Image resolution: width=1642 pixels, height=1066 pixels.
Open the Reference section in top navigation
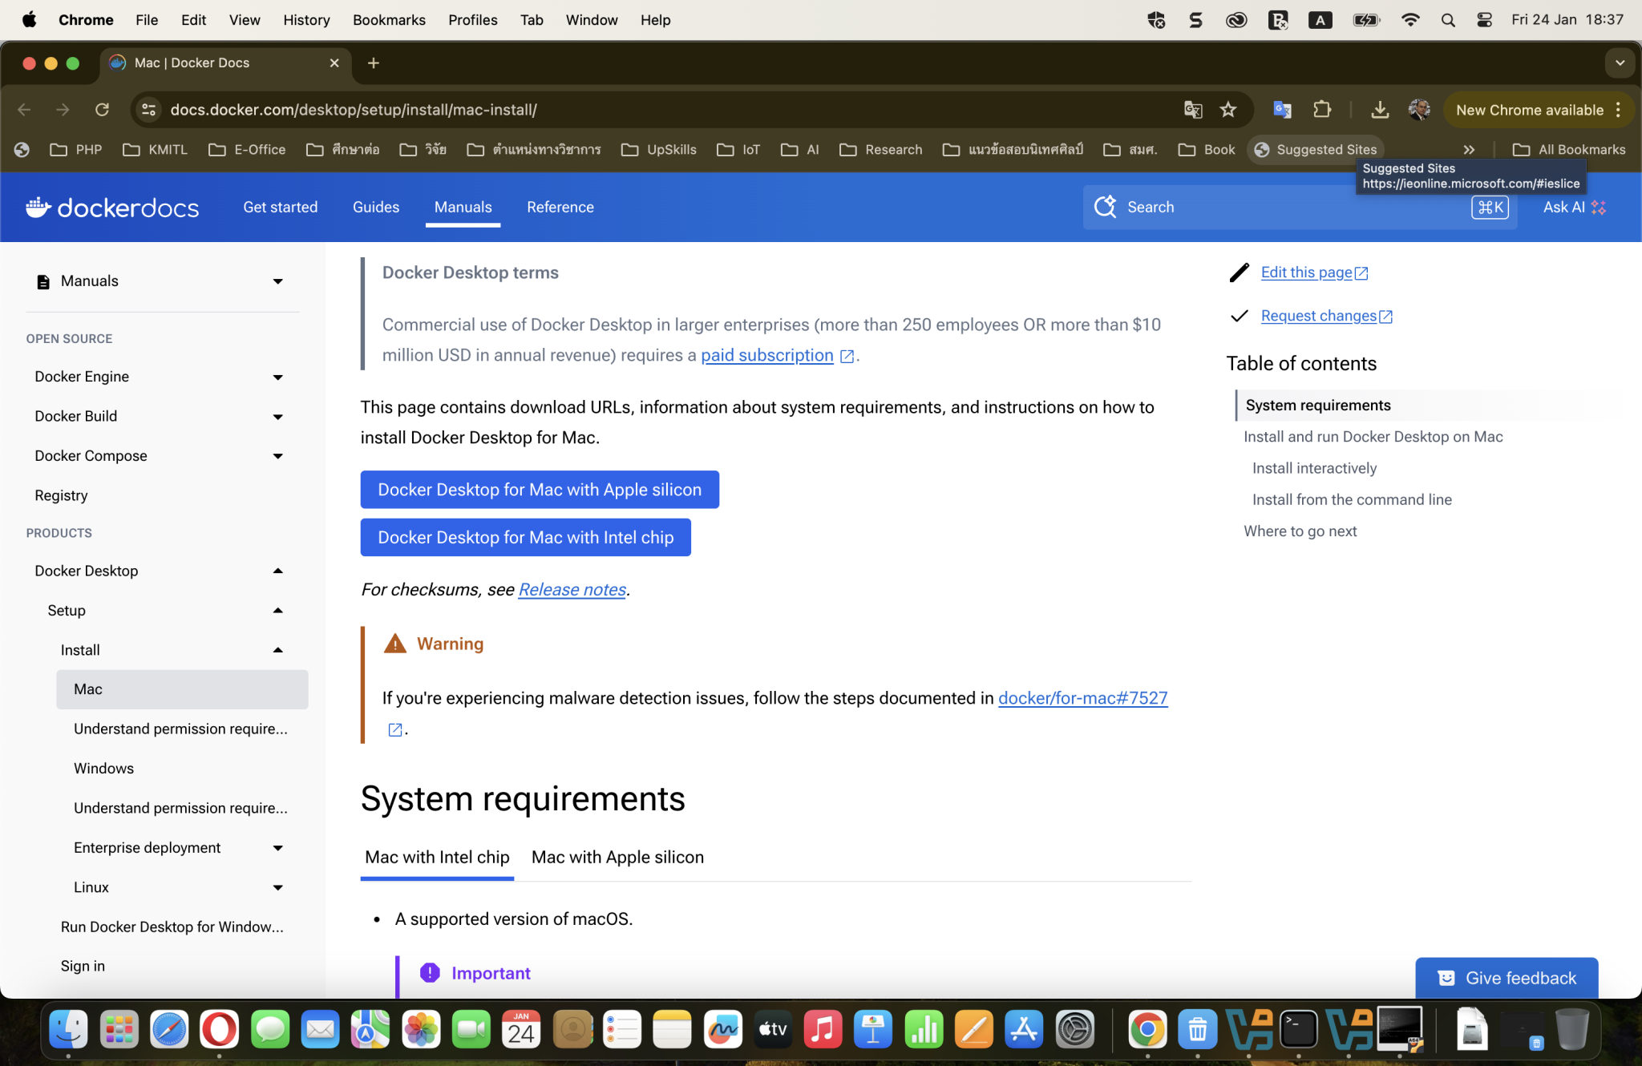pyautogui.click(x=560, y=207)
